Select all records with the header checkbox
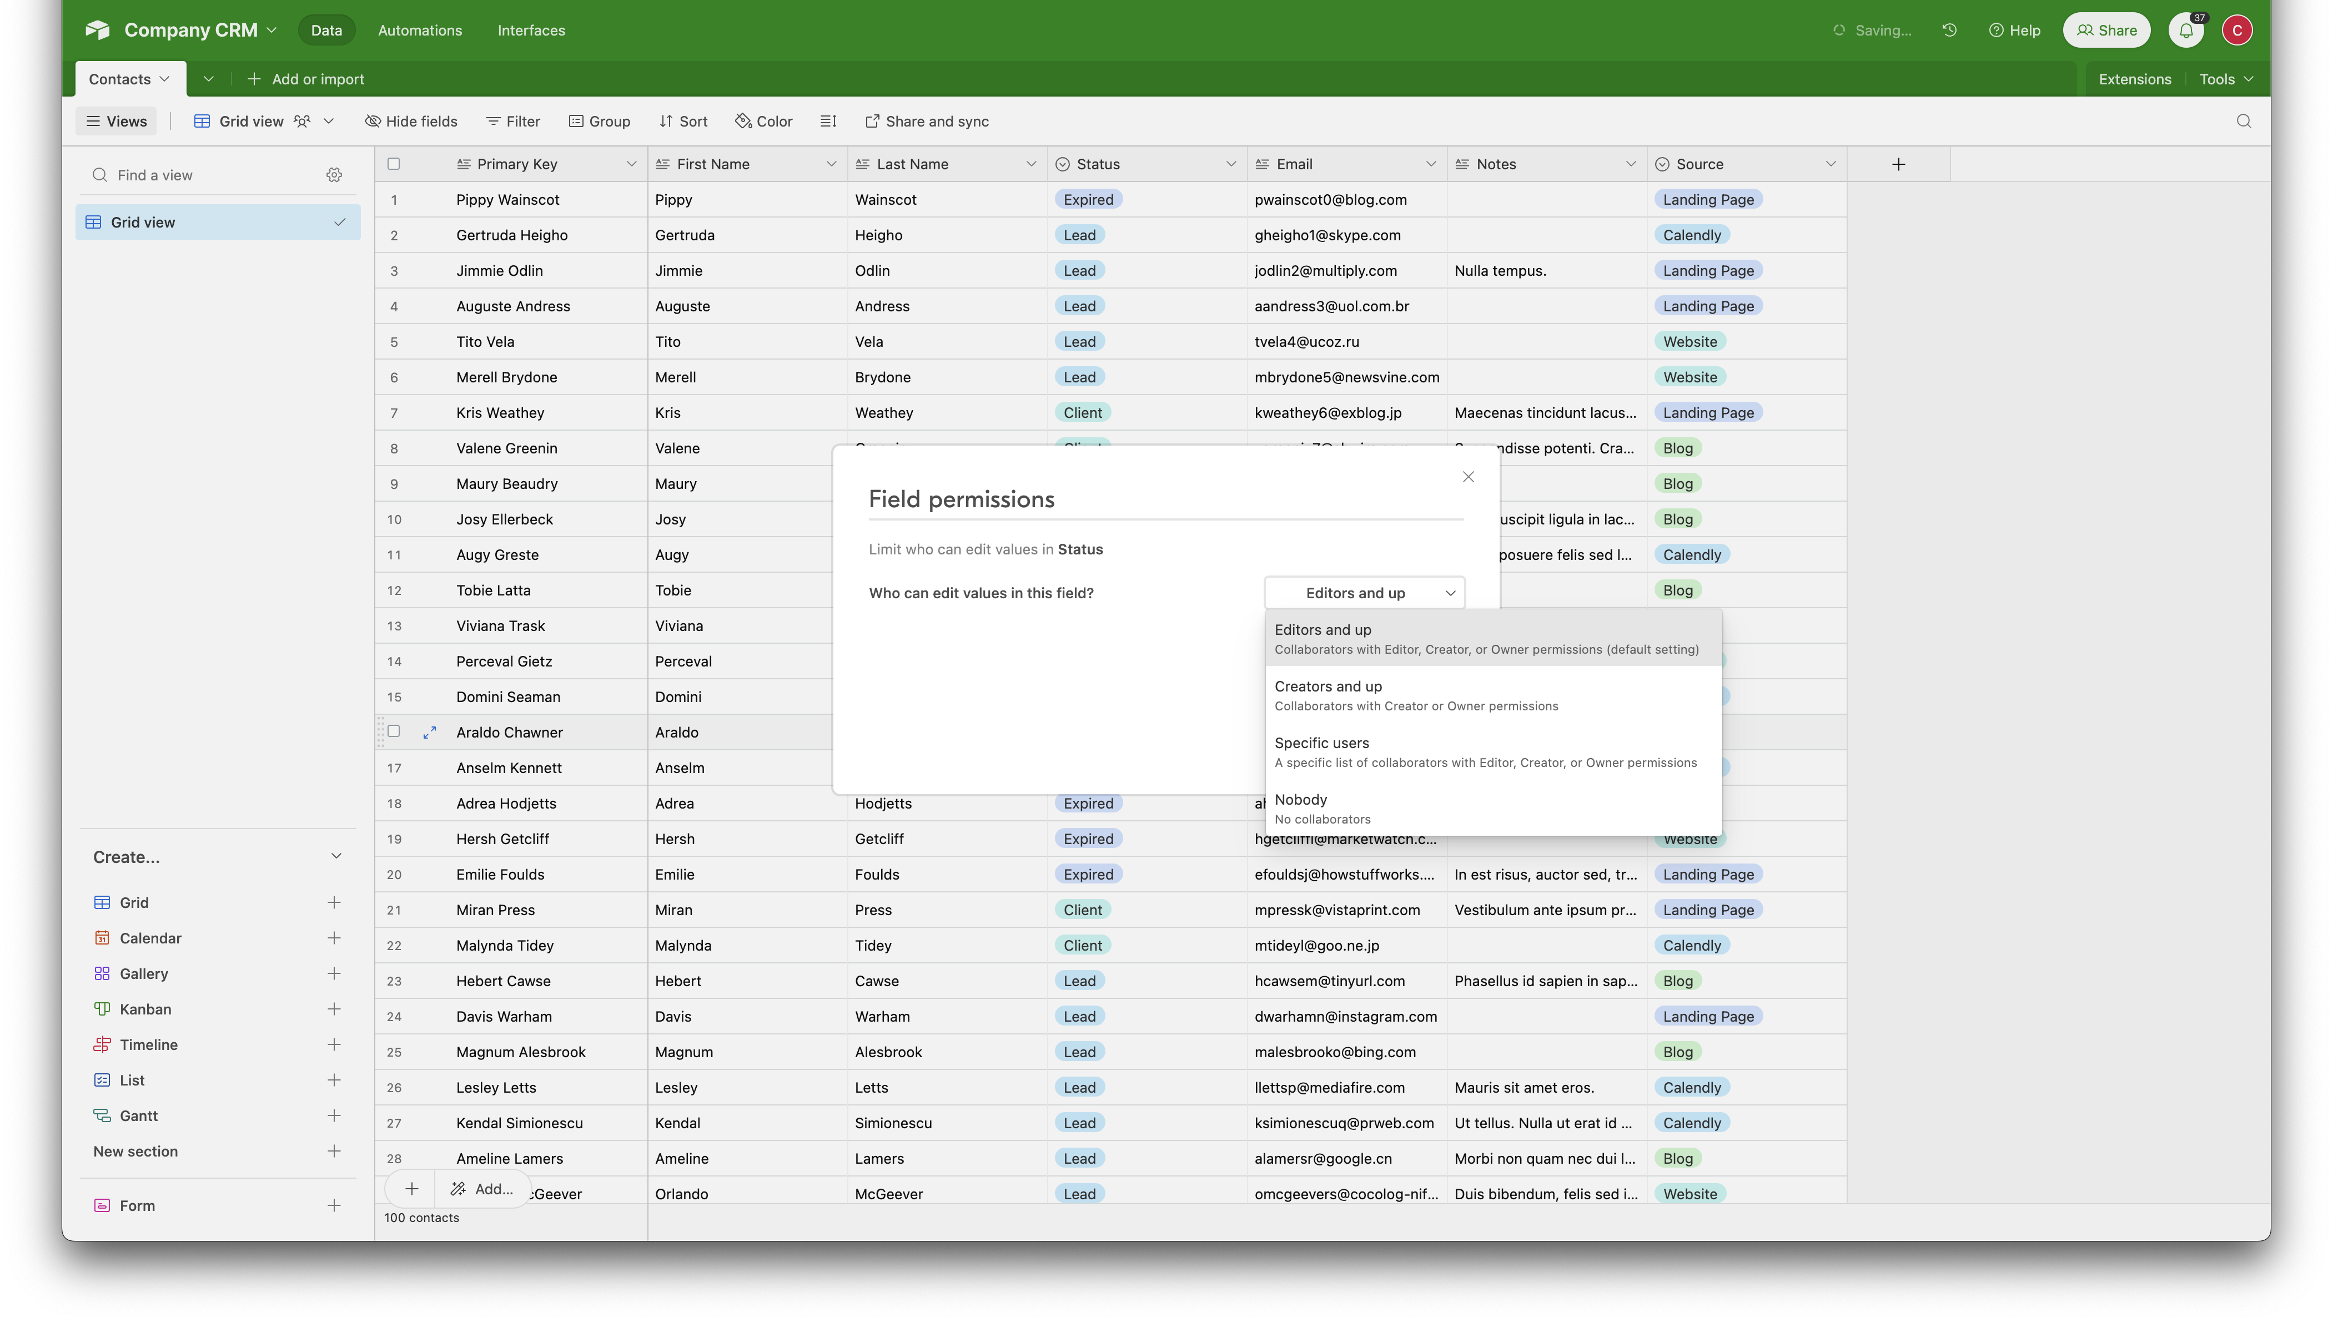2333x1323 pixels. click(x=394, y=164)
